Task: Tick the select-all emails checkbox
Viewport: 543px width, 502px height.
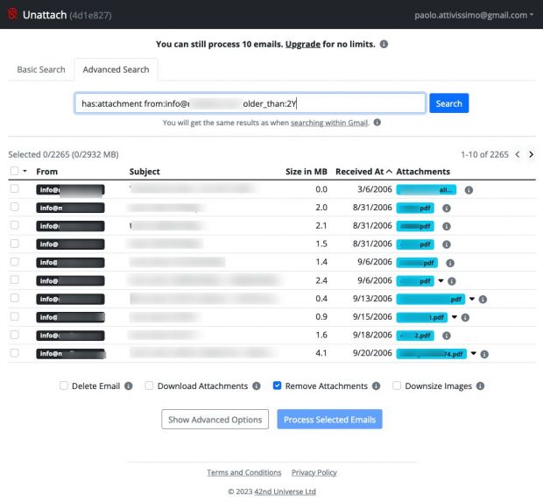Action: pyautogui.click(x=15, y=171)
